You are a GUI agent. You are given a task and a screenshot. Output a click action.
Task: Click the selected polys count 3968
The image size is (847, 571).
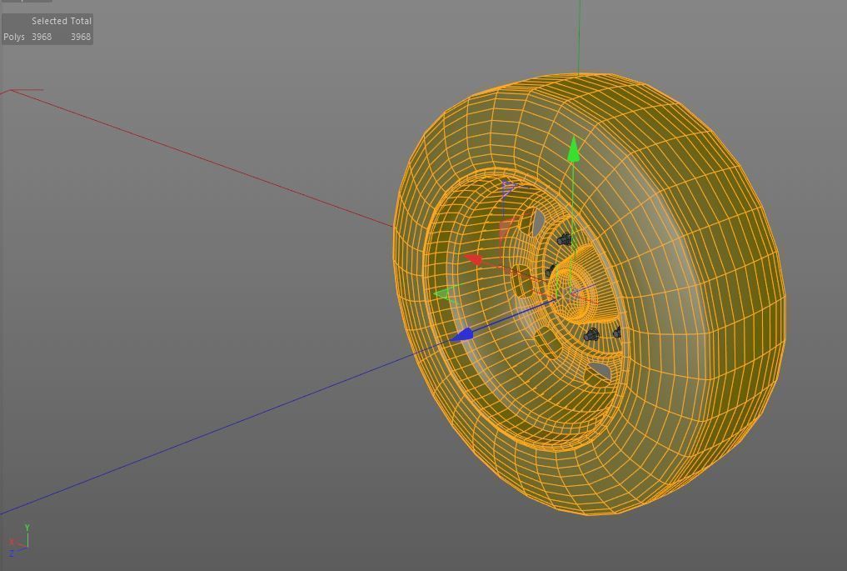[x=42, y=37]
